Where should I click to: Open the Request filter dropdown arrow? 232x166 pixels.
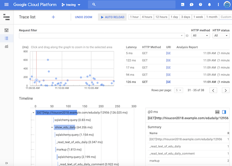click(182, 36)
